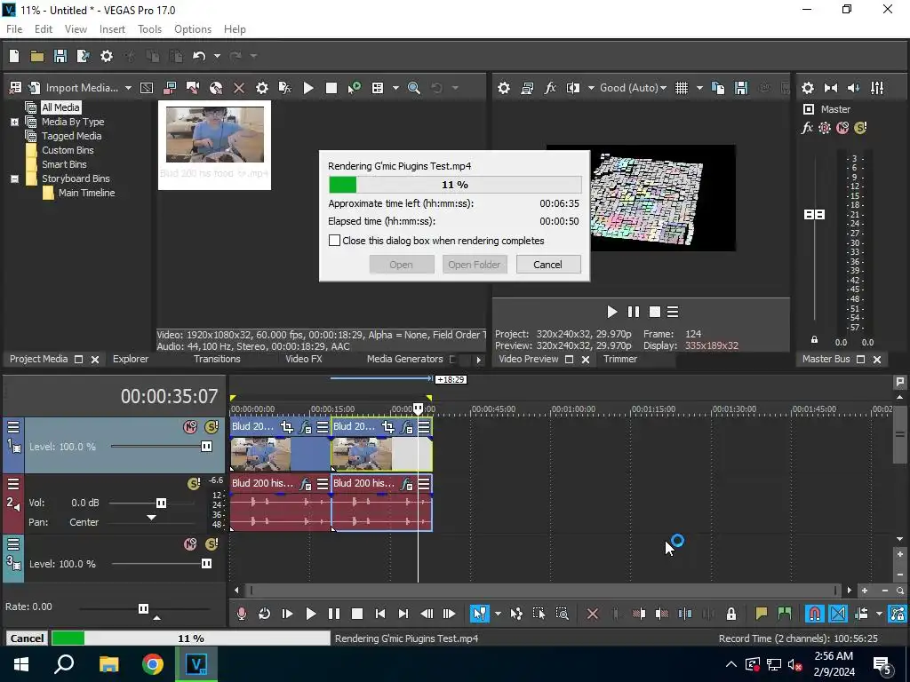Toggle Mute on video track 3
Image resolution: width=910 pixels, height=682 pixels.
190,544
